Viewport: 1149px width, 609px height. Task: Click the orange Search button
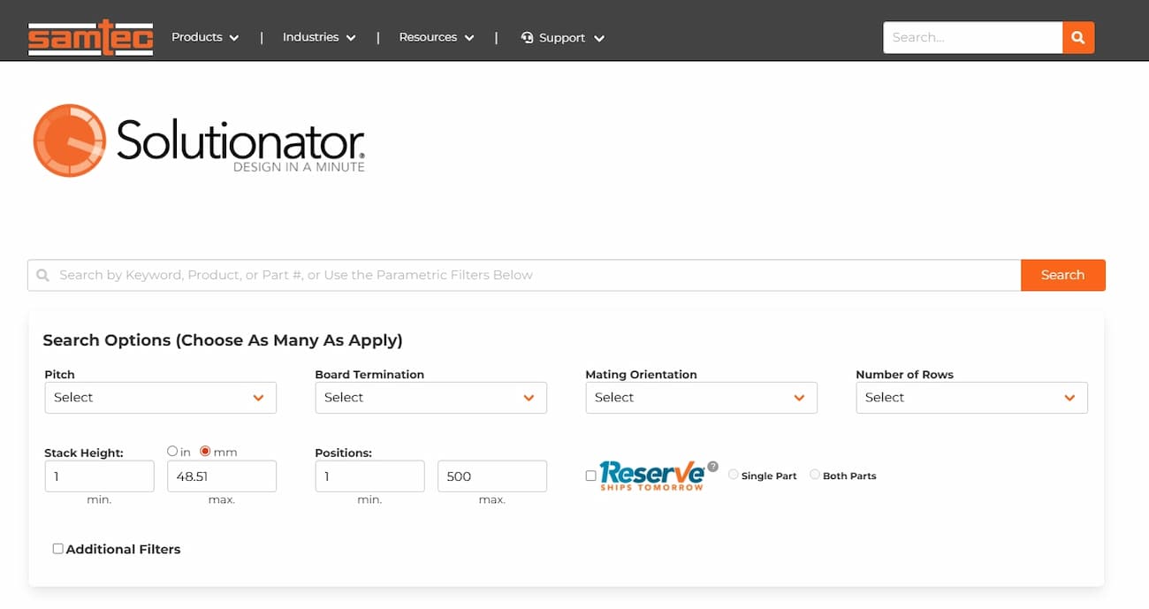(x=1063, y=275)
